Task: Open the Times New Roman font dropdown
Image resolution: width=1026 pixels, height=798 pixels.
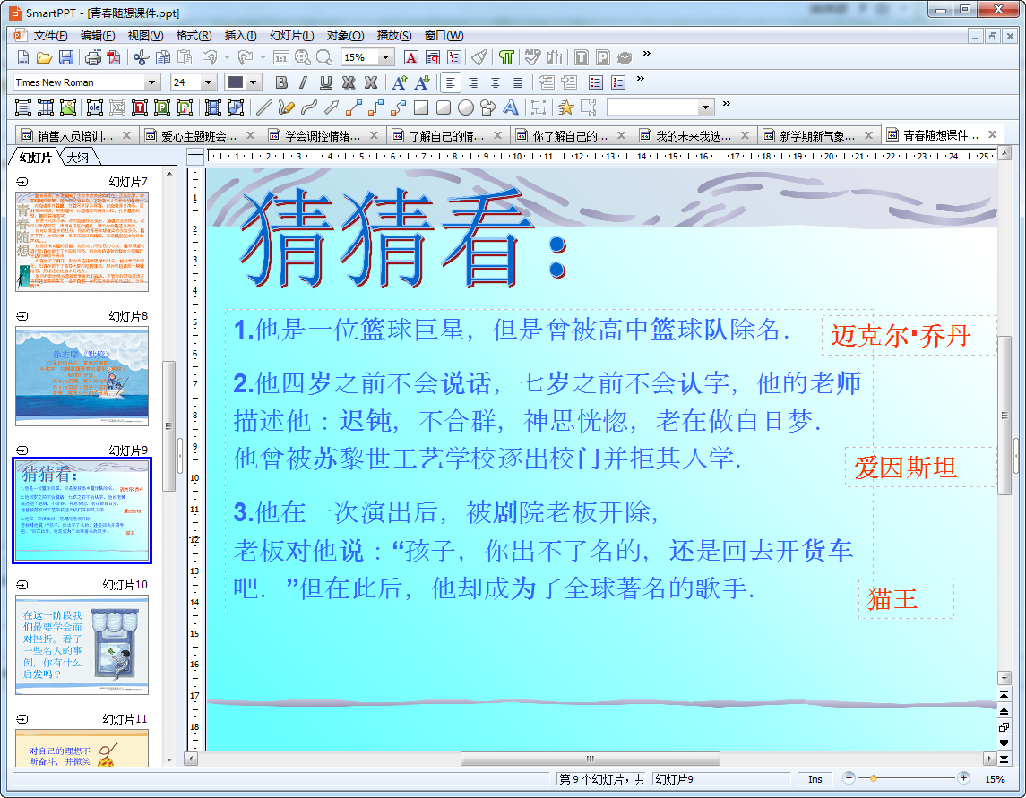Action: point(151,82)
